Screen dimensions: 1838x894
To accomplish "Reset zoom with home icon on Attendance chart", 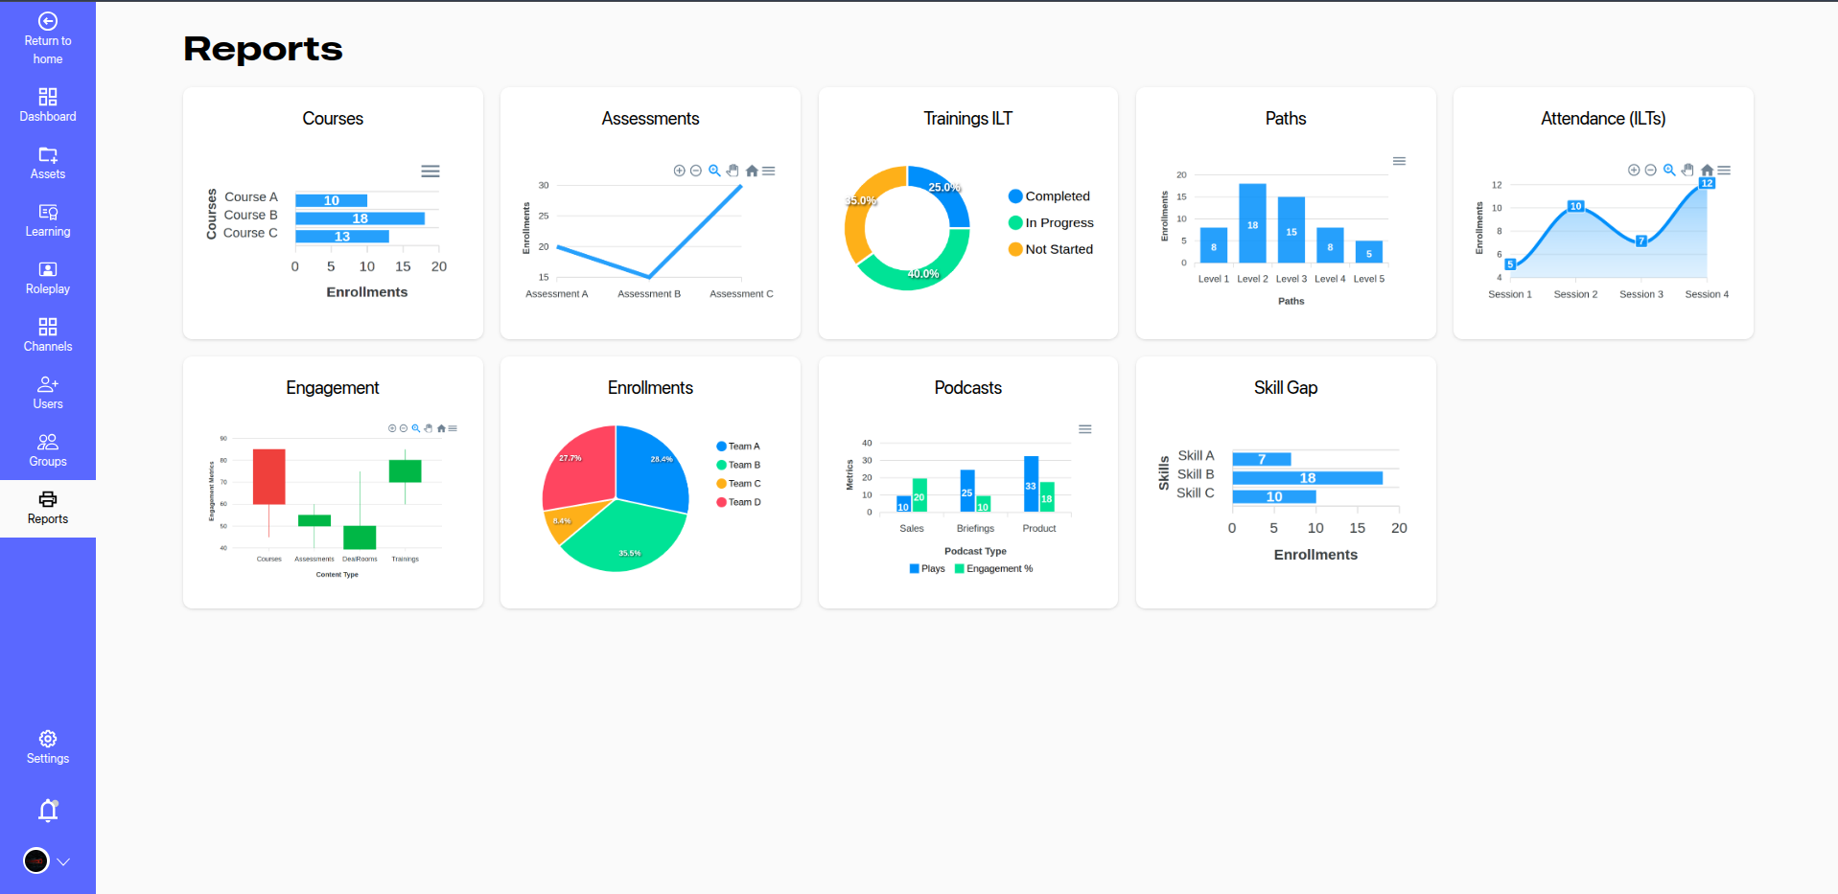I will click(1707, 171).
